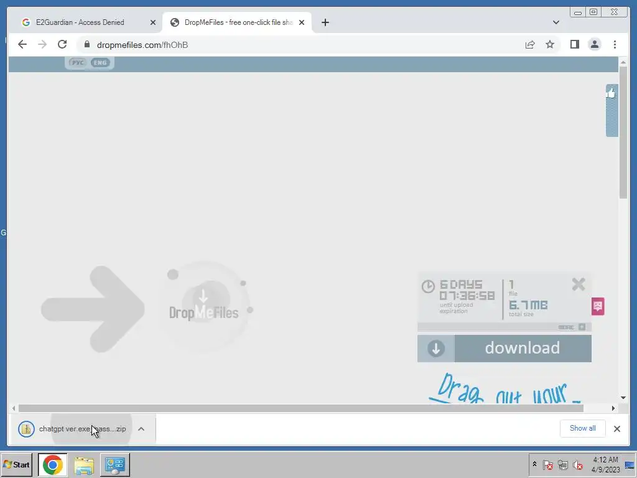The height and width of the screenshot is (478, 637).
Task: Select the DropMeFiles tab
Action: tap(238, 22)
